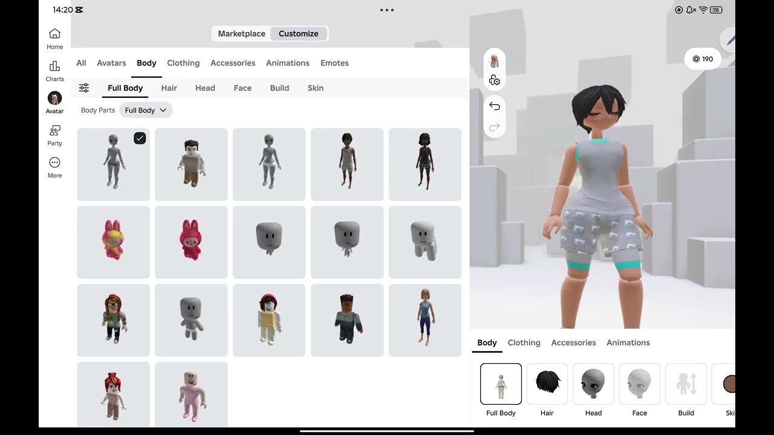Pick the blonde woman in blue jeans
774x435 pixels.
pyautogui.click(x=425, y=320)
